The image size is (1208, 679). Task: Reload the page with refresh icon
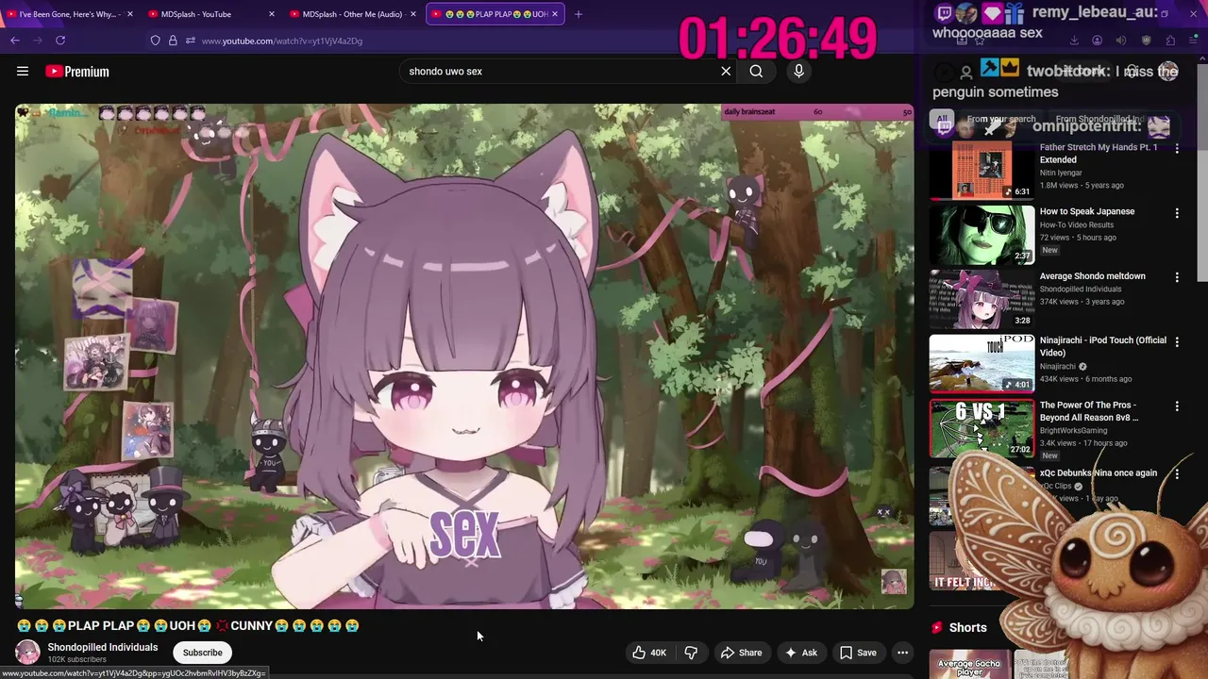(60, 41)
